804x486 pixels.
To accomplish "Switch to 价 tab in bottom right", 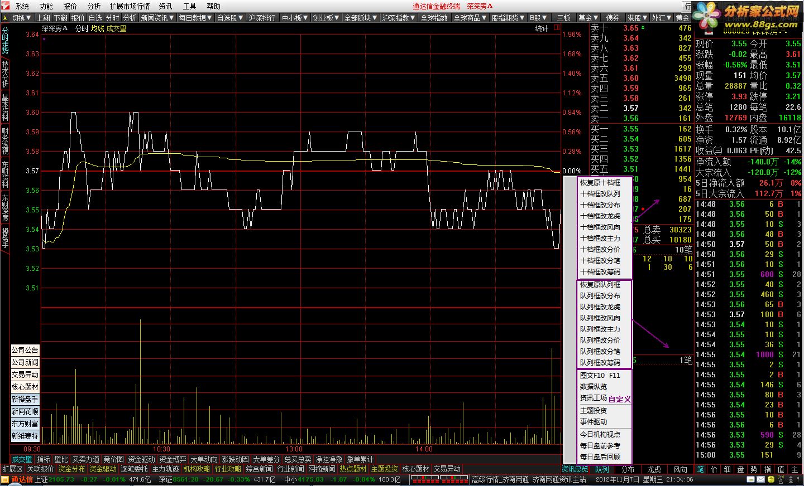I will click(x=714, y=469).
